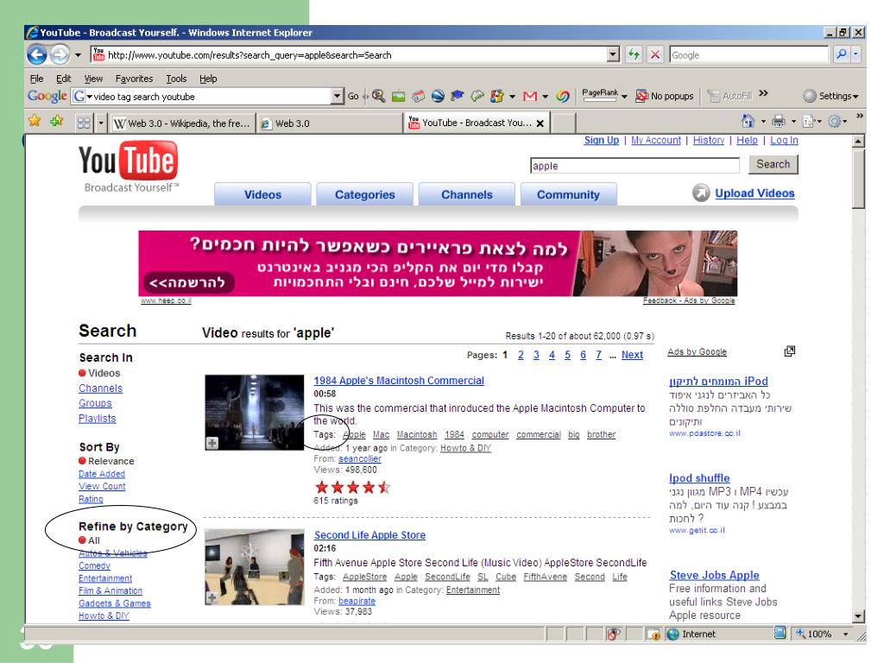Open the search provider dropdown arrow
This screenshot has height=663, width=884.
pos(856,54)
